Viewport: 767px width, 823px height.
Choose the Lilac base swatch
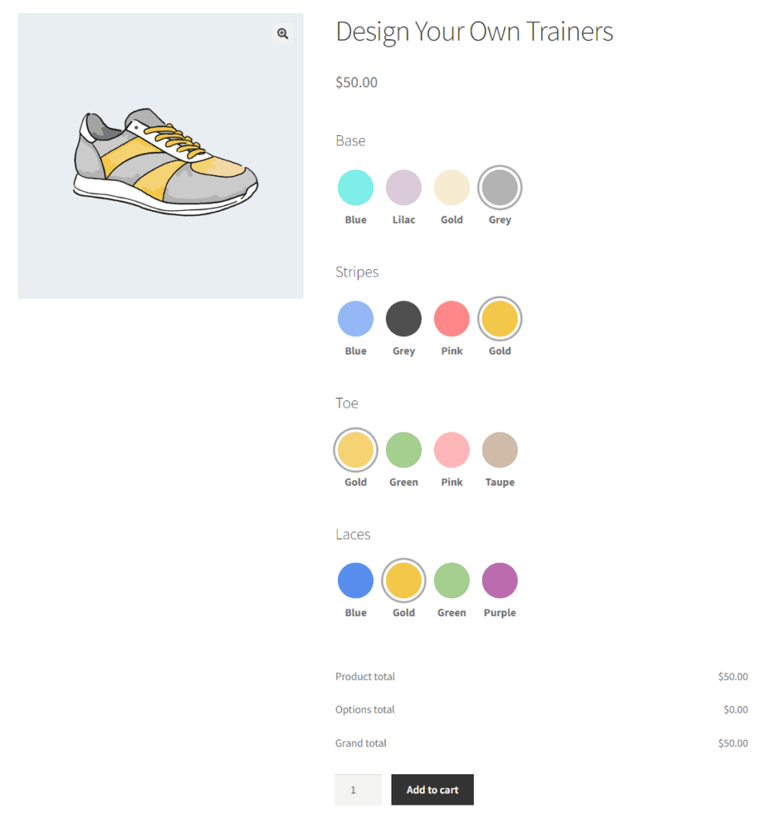[403, 186]
